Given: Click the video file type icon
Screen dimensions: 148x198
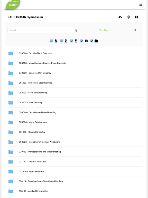Looking at the screenshot, I should pos(76,41).
